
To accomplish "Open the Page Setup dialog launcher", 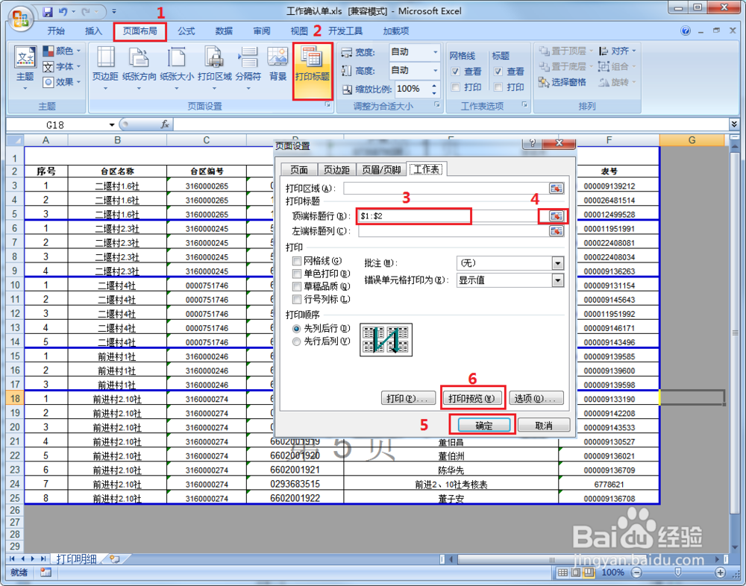I will (x=327, y=105).
